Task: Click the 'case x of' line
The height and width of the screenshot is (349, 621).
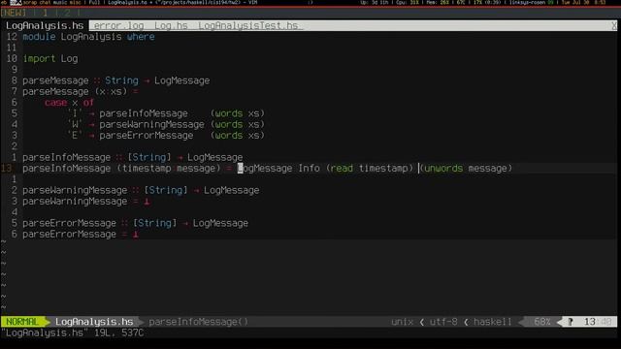Action: 69,103
